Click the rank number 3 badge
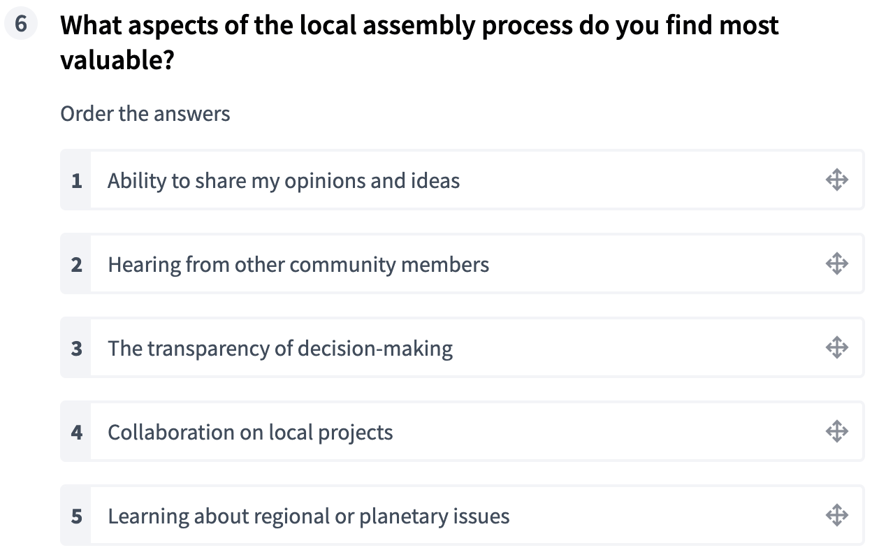This screenshot has width=879, height=557. (x=76, y=348)
